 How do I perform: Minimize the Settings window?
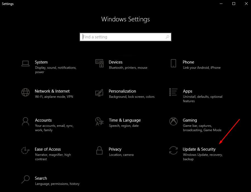pos(221,4)
